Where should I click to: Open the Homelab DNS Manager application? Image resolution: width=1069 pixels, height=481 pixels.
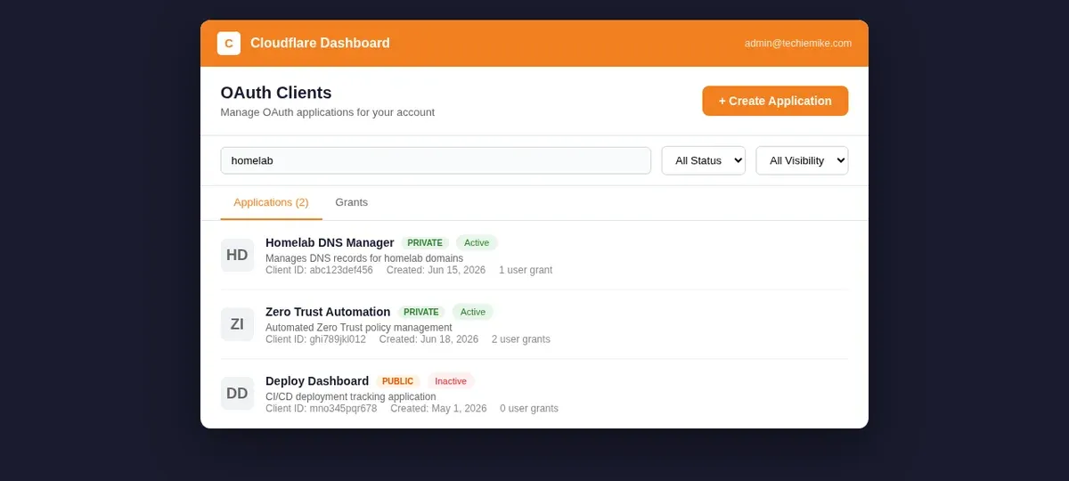(x=330, y=242)
